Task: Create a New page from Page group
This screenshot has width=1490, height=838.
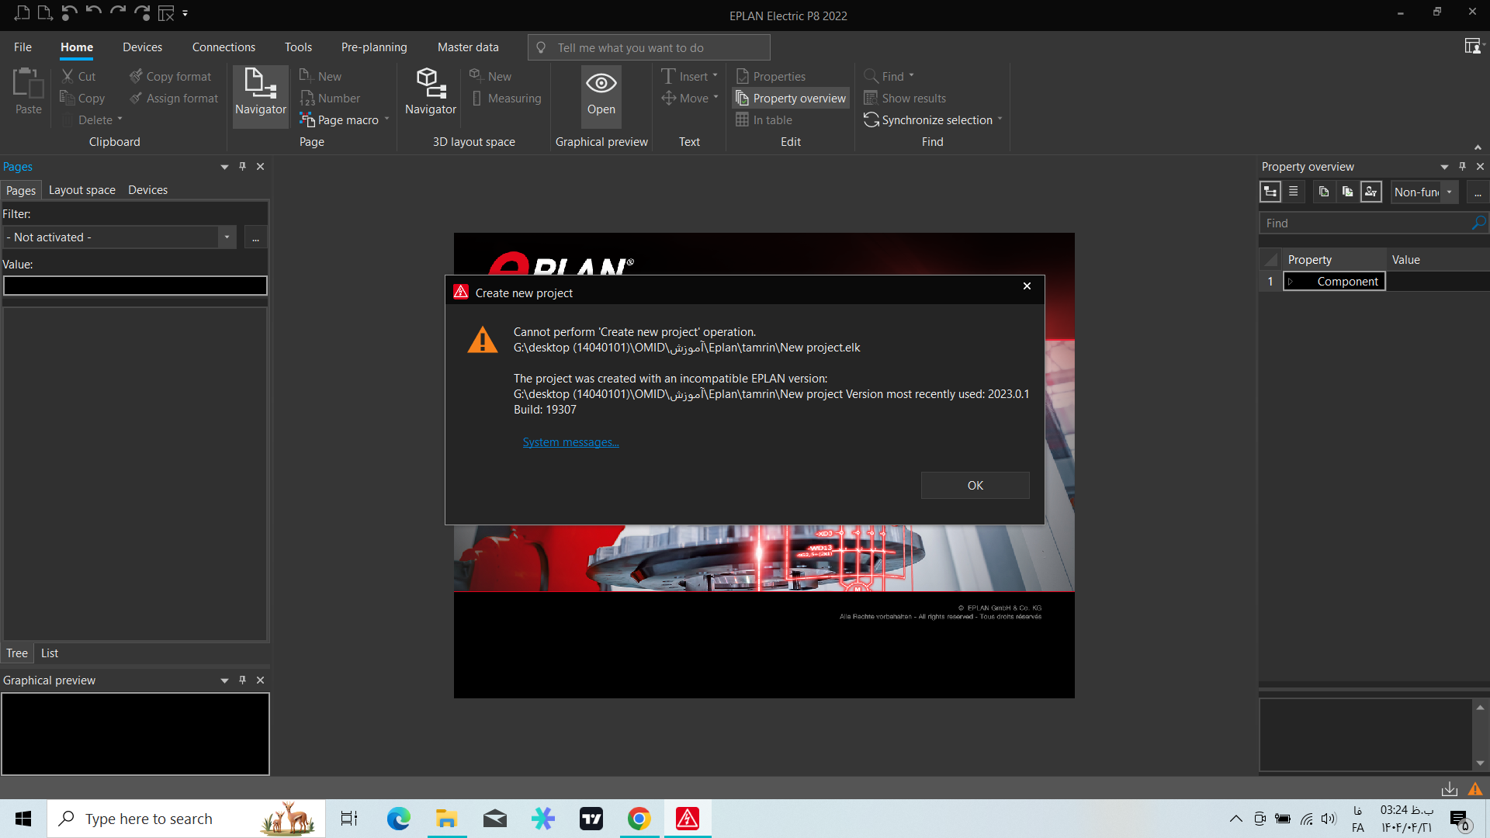Action: 321,76
